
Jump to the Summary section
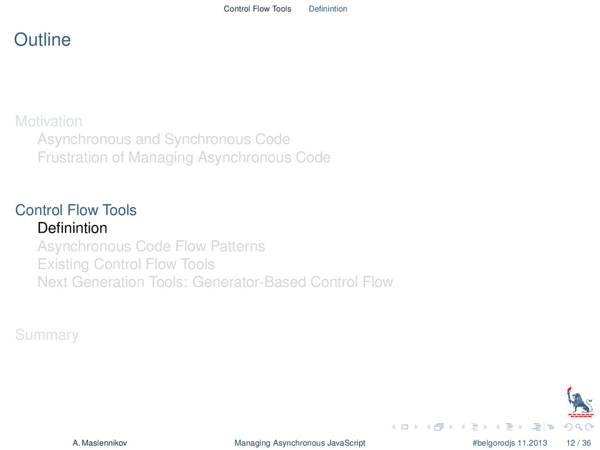click(x=47, y=335)
